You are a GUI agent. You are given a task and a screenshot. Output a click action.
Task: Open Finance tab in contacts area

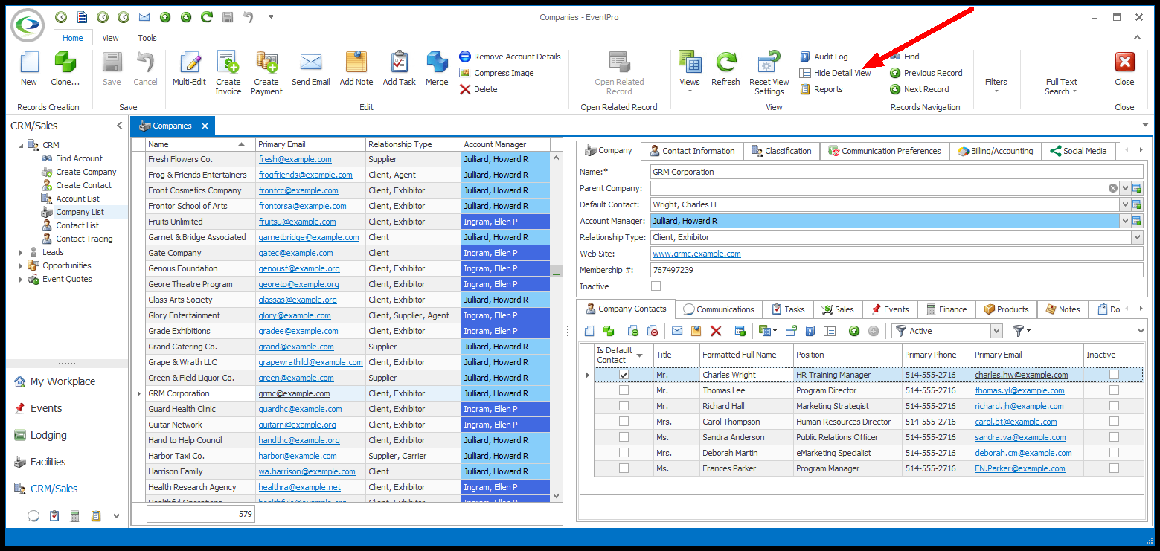coord(946,309)
